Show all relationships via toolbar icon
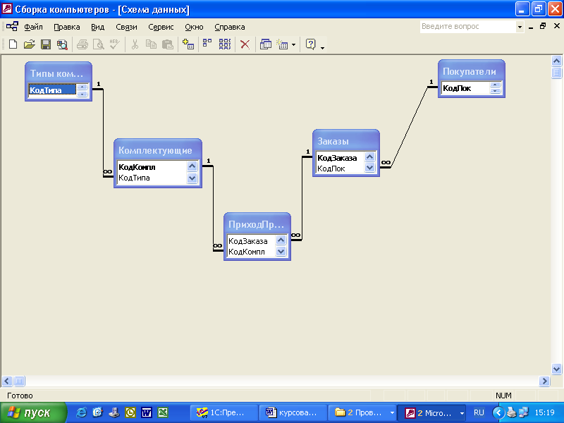This screenshot has height=423, width=564. (x=225, y=44)
